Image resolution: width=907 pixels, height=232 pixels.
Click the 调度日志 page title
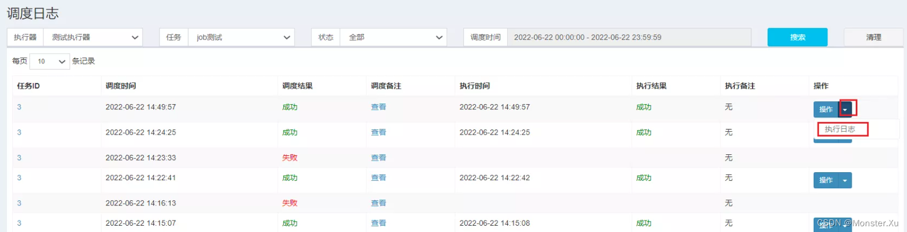(33, 13)
